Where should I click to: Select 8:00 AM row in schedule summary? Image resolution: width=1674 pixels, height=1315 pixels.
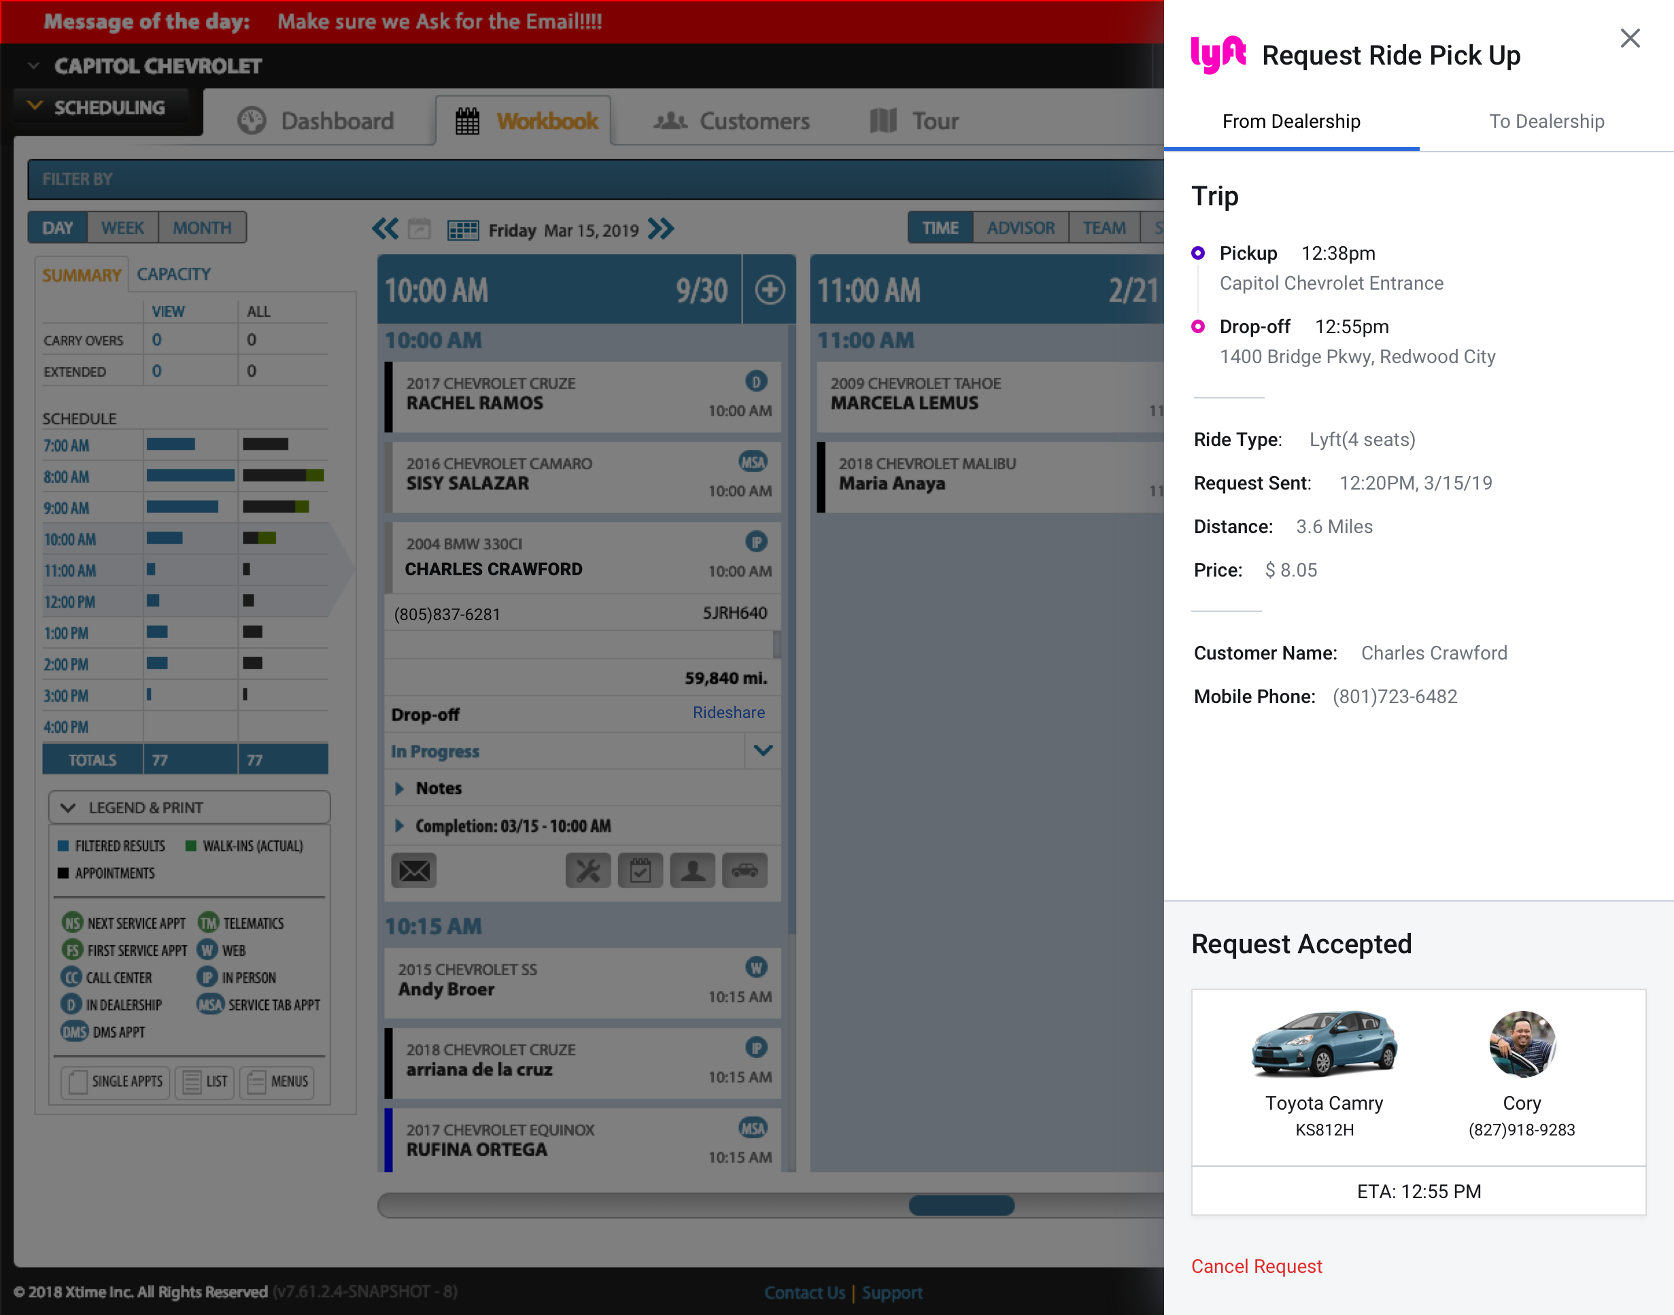point(185,477)
